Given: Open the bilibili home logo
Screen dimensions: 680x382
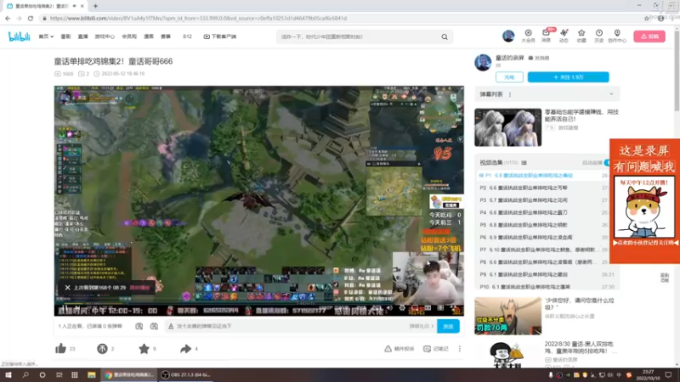Looking at the screenshot, I should point(19,37).
